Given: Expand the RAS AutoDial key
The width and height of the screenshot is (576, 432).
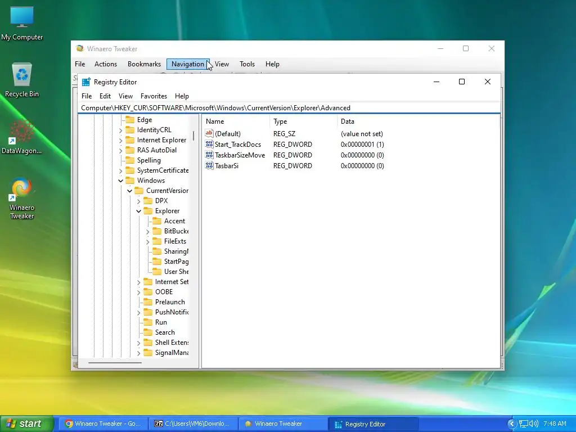Looking at the screenshot, I should (x=120, y=150).
